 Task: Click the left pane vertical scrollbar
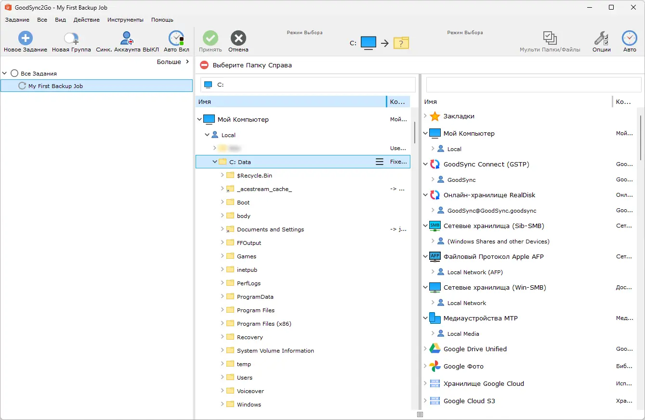pyautogui.click(x=414, y=132)
